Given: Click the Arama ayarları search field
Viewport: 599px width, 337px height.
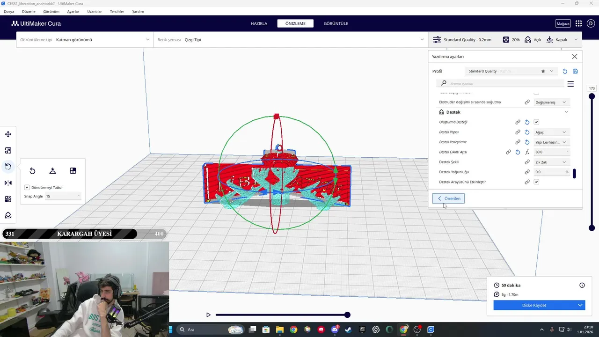Looking at the screenshot, I should (500, 83).
